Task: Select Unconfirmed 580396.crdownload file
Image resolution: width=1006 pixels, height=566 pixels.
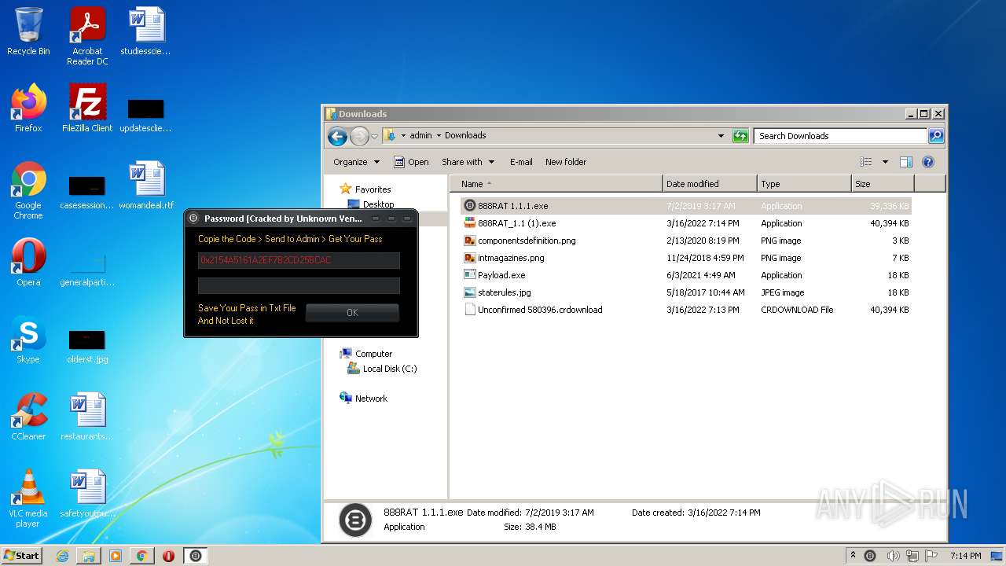Action: pyautogui.click(x=685, y=310)
